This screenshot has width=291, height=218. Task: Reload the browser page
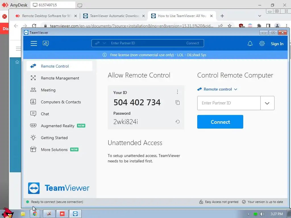point(34,26)
